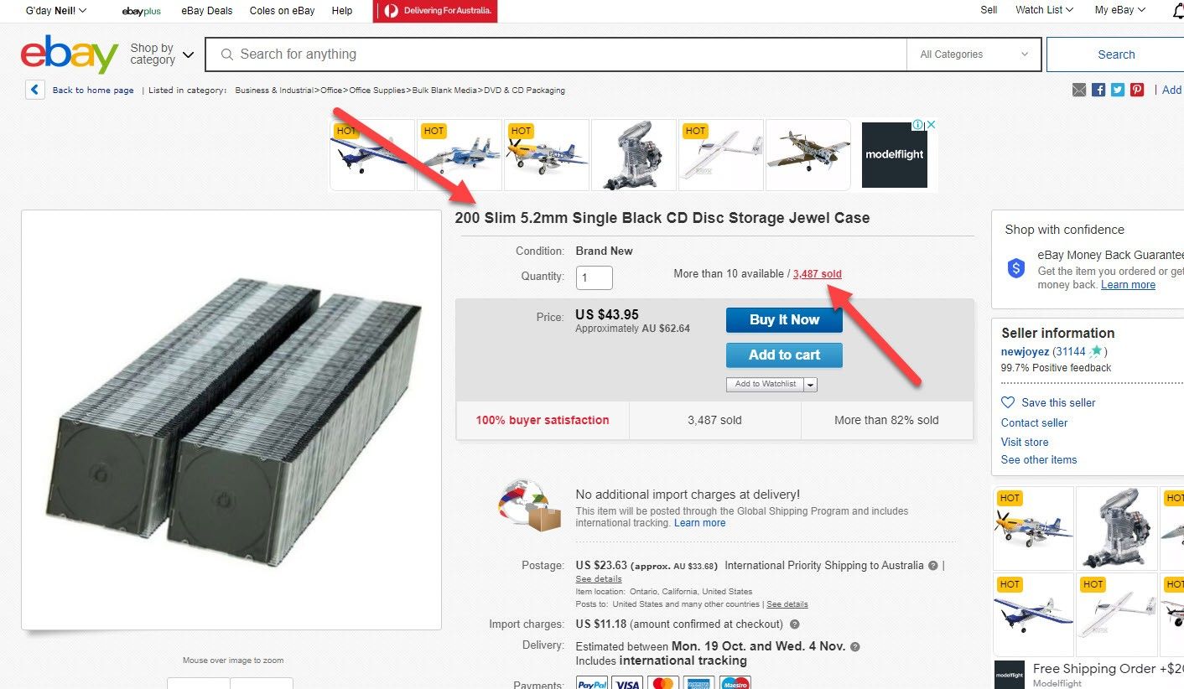Share listing on Pinterest icon
This screenshot has height=689, width=1184.
(x=1137, y=90)
